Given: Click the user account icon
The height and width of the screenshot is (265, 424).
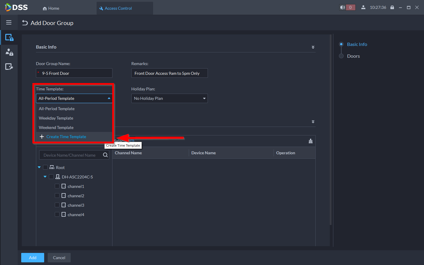Looking at the screenshot, I should coord(363,8).
